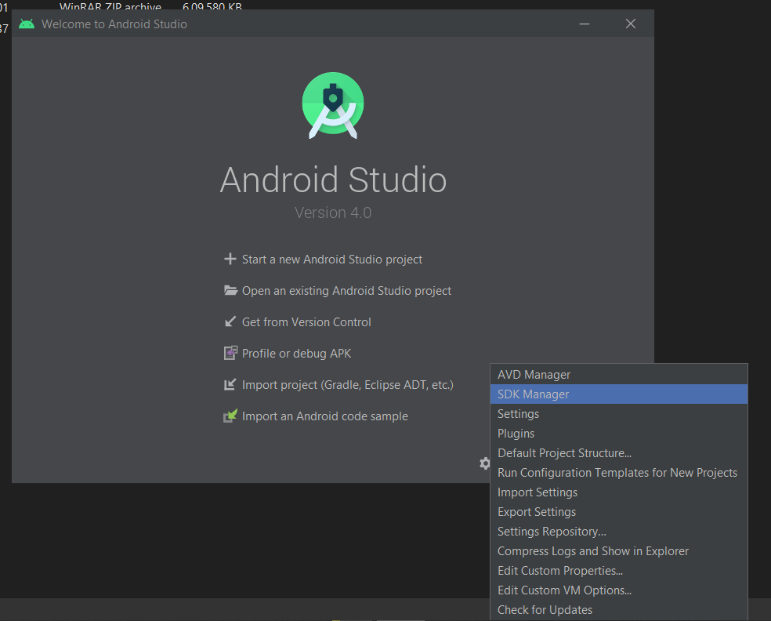The height and width of the screenshot is (621, 771).
Task: Click the WinRAR ZIP archive entry behind window
Action: 110,6
